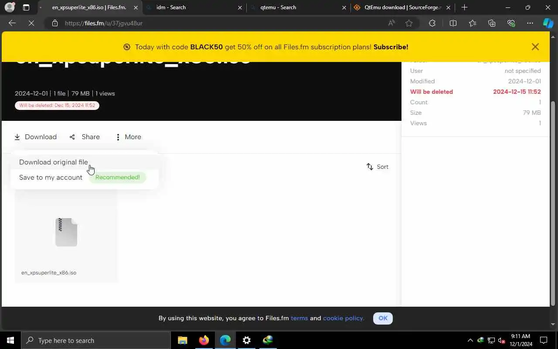Open the Windows Start menu

pos(10,340)
